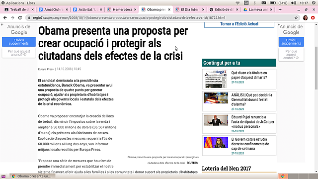318x179 pixels.
Task: Open the Bluetooth indicator
Action: (255, 3)
